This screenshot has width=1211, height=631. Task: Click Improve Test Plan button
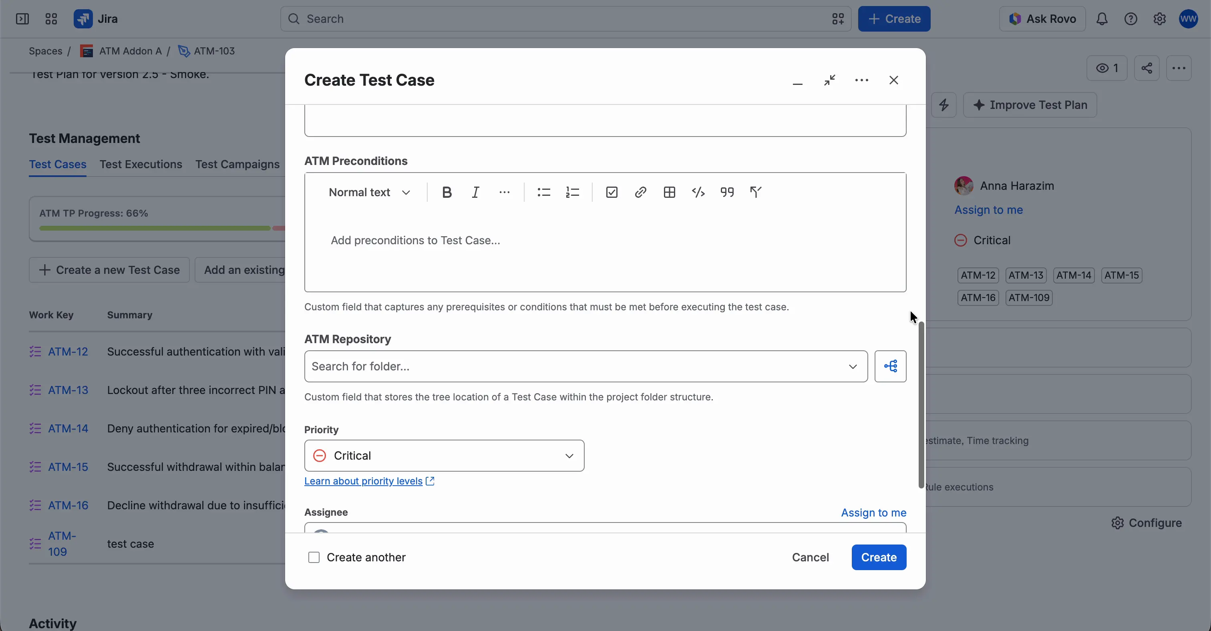click(x=1030, y=105)
